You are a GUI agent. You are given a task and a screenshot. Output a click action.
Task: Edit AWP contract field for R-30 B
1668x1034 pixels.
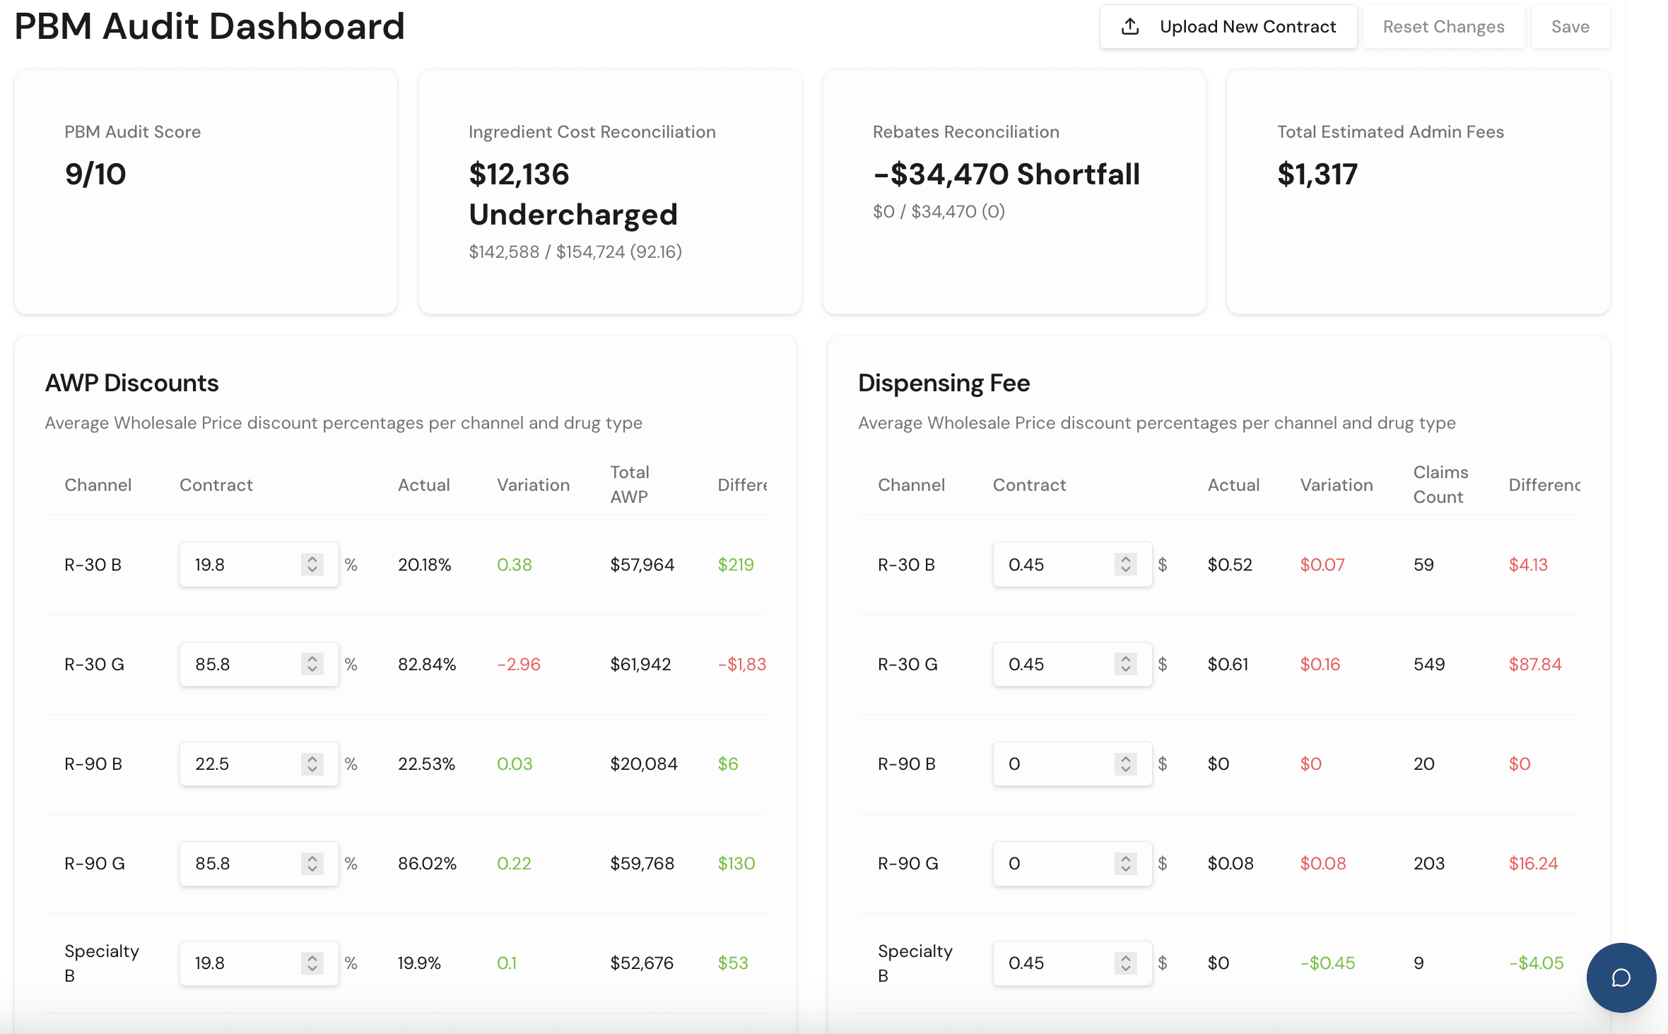259,564
